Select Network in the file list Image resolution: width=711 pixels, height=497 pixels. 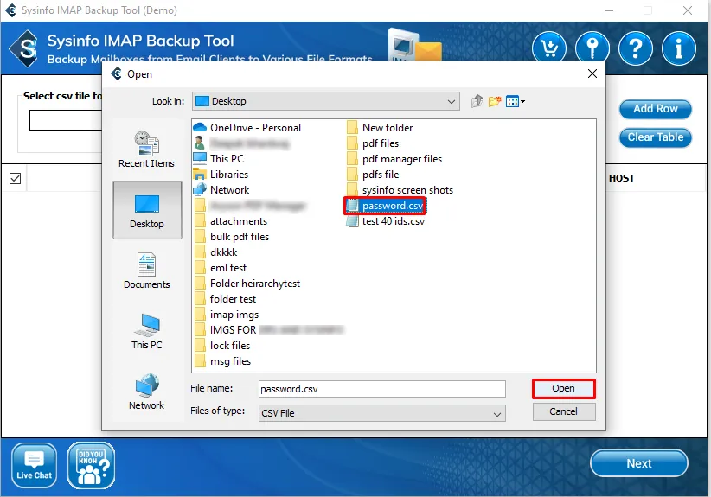pos(221,190)
